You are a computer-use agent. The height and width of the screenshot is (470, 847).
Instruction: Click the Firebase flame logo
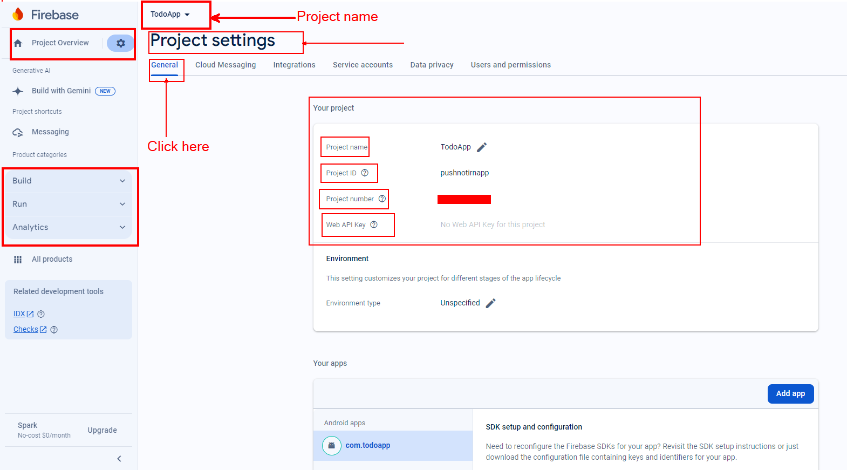[18, 15]
